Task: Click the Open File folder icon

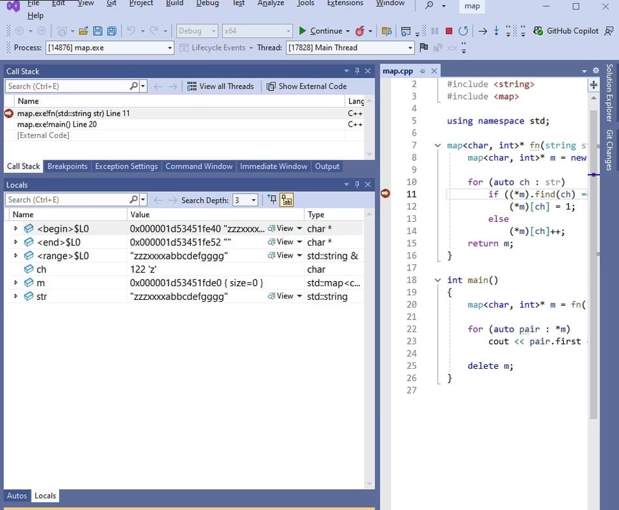Action: (83, 31)
